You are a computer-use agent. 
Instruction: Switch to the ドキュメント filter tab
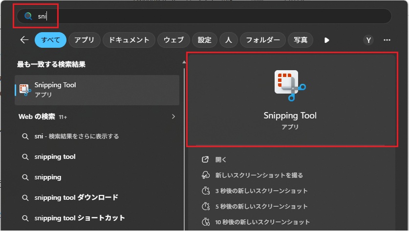[129, 40]
